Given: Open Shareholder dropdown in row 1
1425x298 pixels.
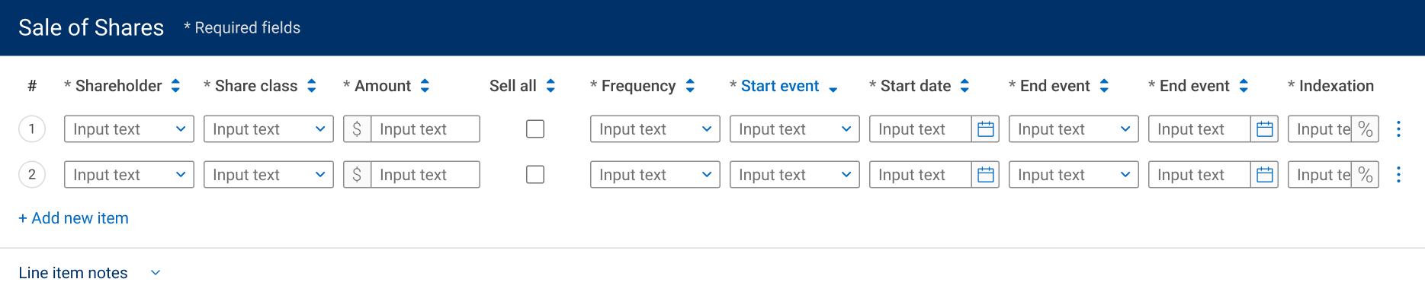Looking at the screenshot, I should coord(129,129).
